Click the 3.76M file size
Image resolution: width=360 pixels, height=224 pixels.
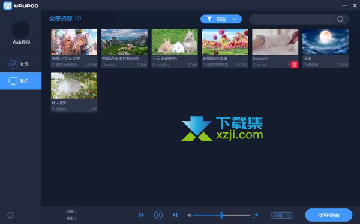[x=192, y=65]
